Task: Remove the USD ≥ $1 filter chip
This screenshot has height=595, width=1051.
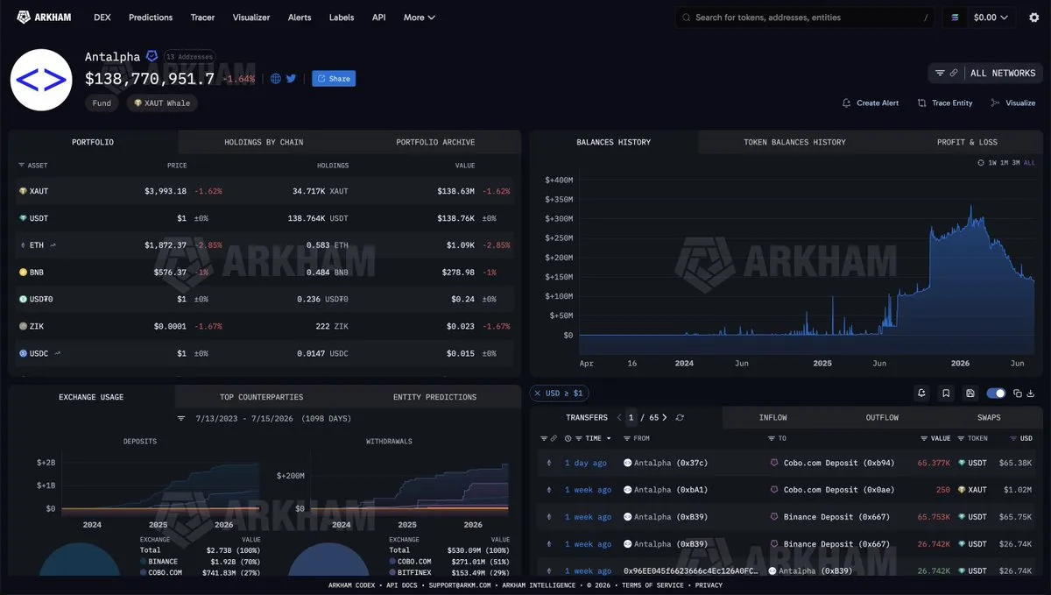Action: tap(537, 393)
